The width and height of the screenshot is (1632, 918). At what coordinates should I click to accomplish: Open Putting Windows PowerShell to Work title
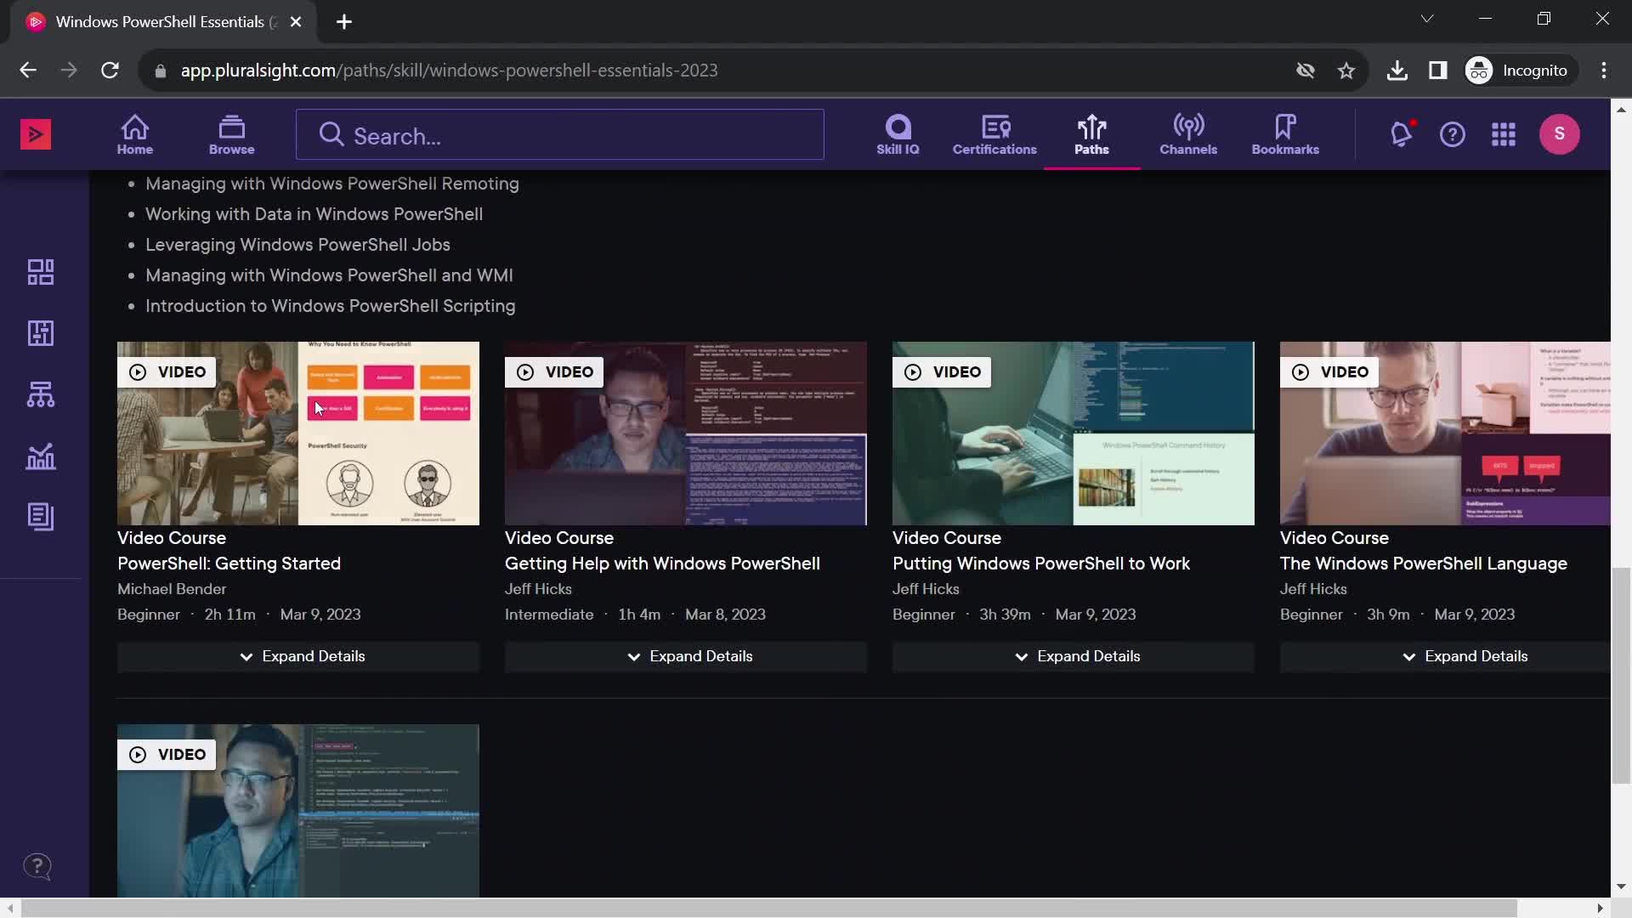(x=1041, y=564)
